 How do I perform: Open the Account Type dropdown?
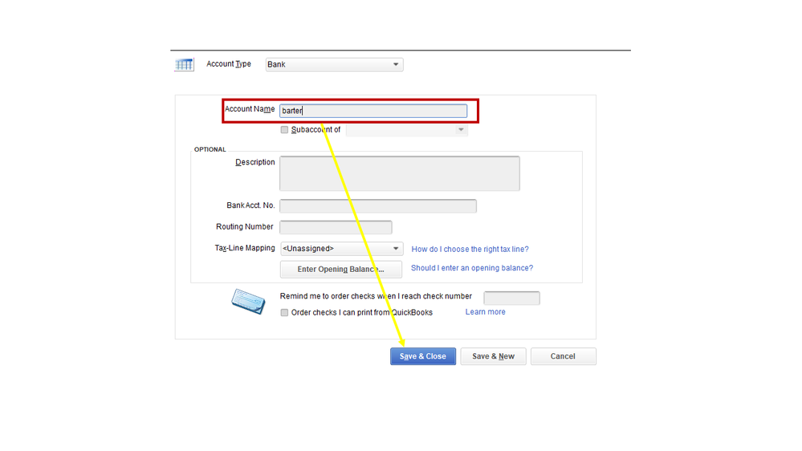335,64
